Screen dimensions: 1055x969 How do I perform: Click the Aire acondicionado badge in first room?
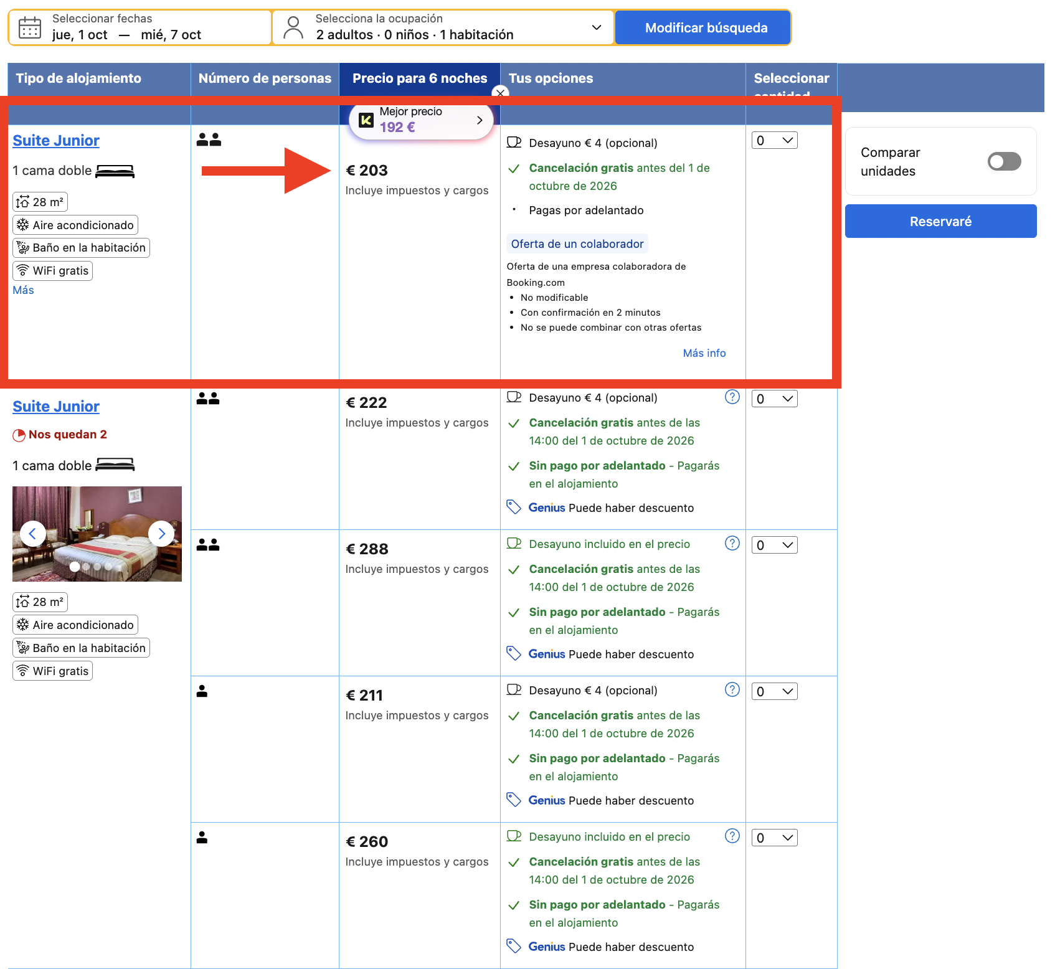click(75, 225)
